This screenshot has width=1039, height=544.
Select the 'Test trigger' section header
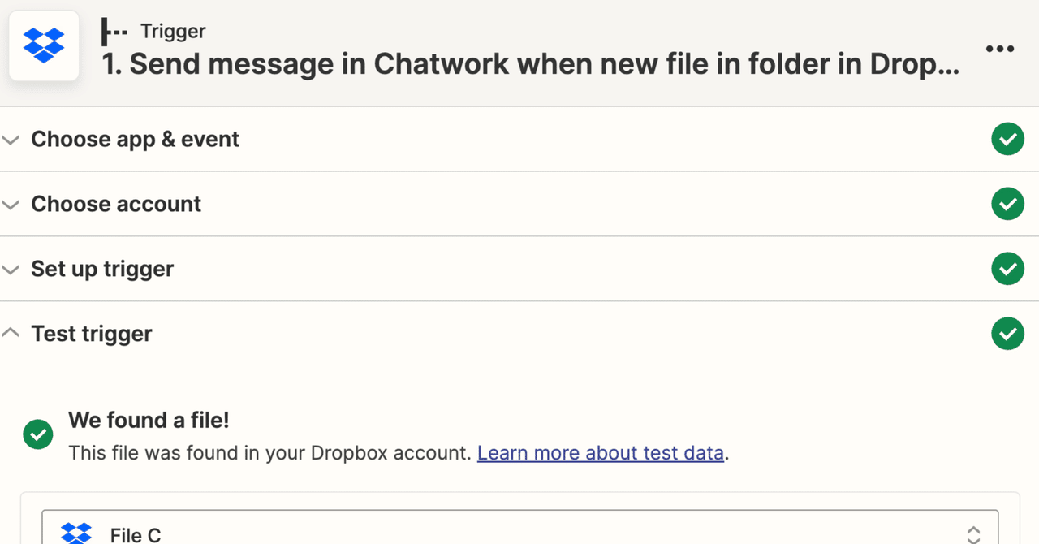tap(91, 334)
